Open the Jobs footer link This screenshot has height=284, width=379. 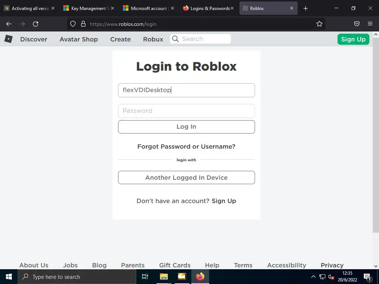(70, 265)
